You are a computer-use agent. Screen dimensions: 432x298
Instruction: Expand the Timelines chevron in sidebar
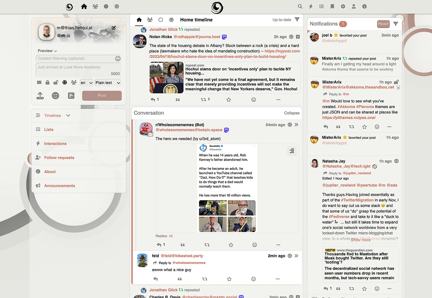click(68, 115)
